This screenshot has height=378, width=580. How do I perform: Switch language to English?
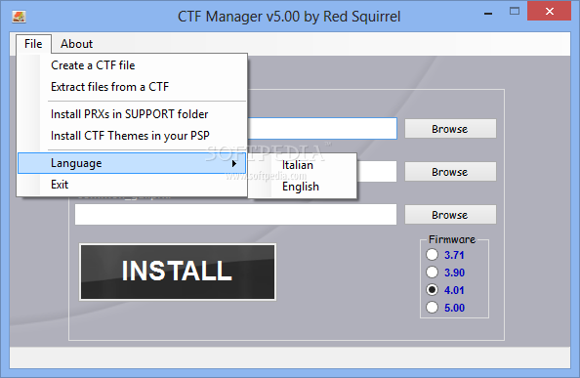tap(303, 187)
